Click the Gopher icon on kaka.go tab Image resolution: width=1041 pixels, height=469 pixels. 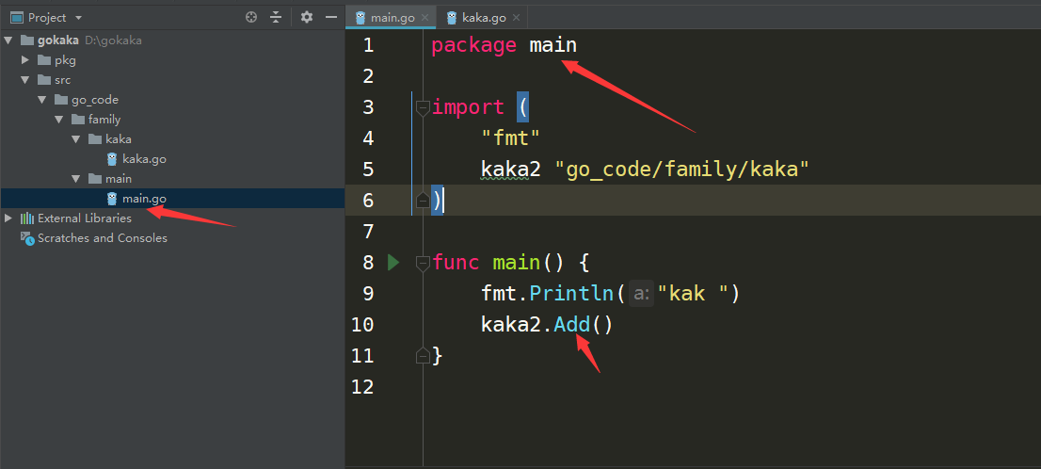452,18
